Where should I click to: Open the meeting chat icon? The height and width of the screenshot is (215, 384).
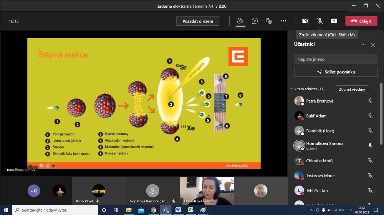pos(255,21)
